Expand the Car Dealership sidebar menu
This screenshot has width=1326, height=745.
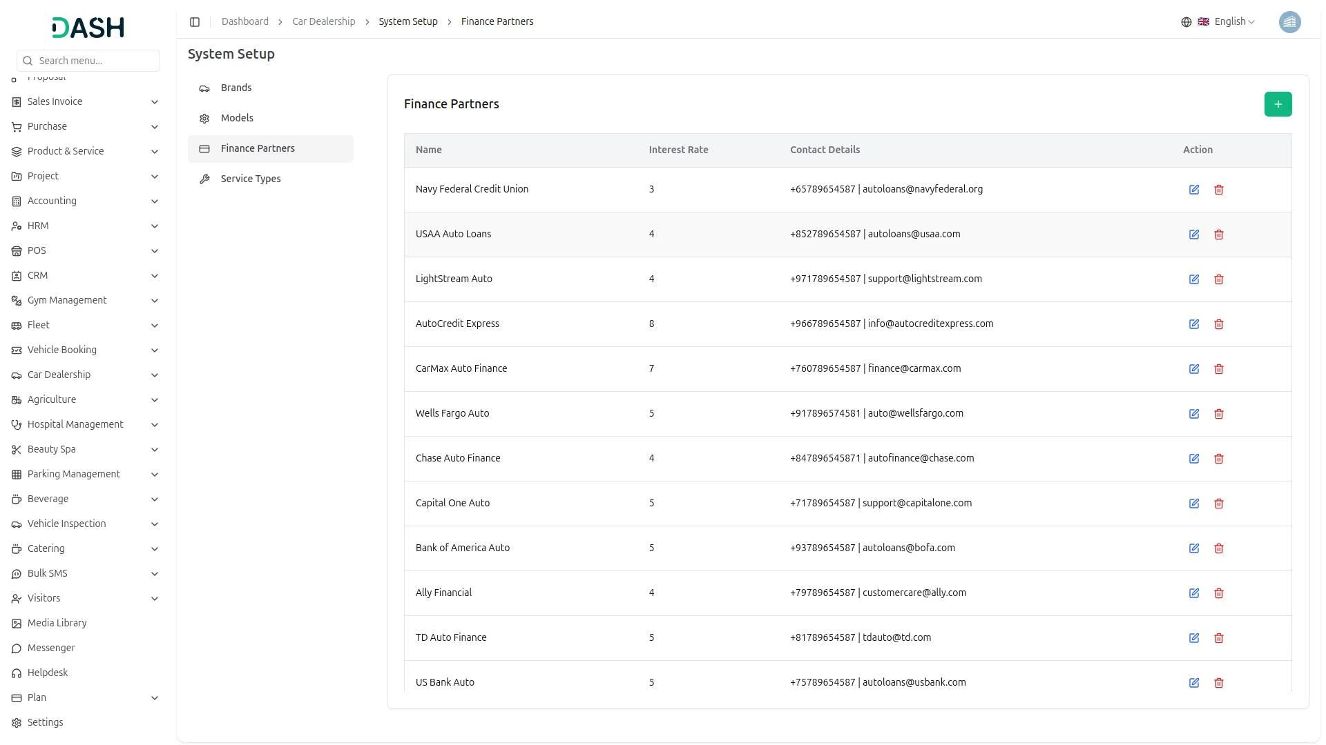click(x=86, y=375)
